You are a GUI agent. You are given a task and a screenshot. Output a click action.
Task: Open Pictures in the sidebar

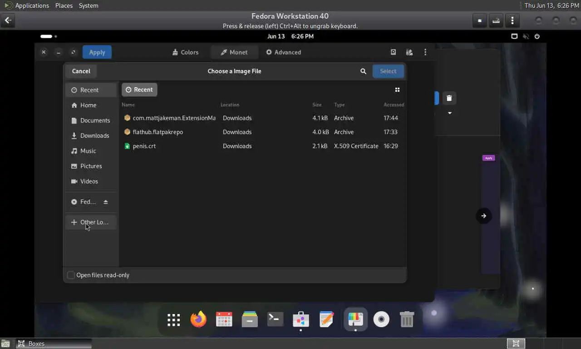click(x=91, y=166)
